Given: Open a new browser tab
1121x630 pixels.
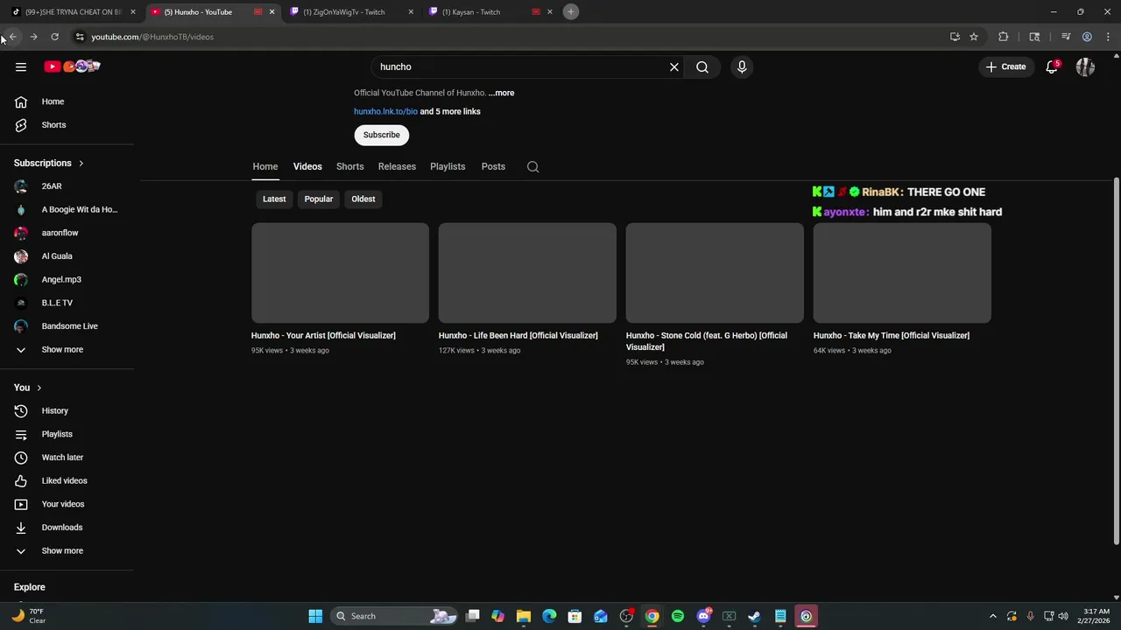Looking at the screenshot, I should pyautogui.click(x=570, y=11).
